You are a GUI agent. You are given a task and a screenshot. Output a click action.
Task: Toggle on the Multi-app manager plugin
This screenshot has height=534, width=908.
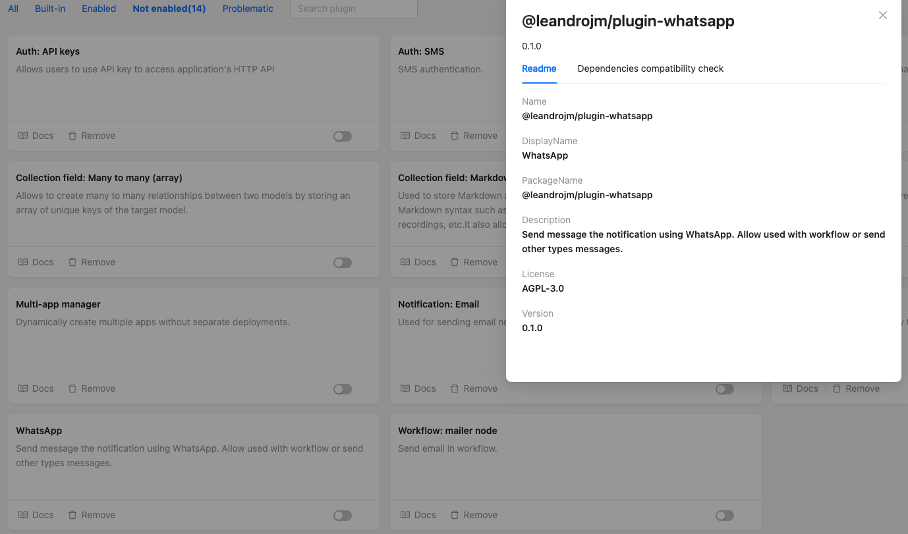(343, 389)
